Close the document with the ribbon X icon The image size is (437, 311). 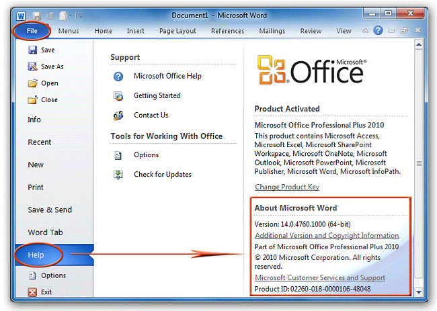coord(418,30)
